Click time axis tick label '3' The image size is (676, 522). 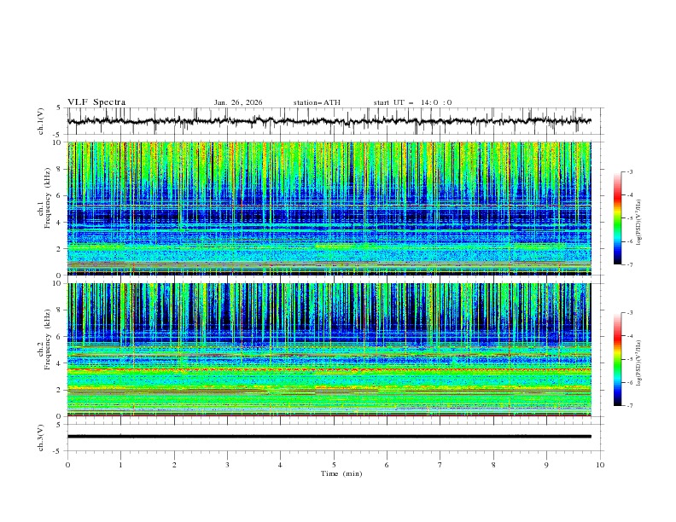227,465
